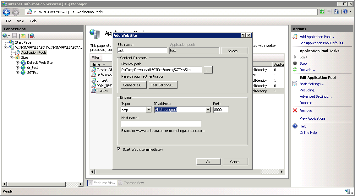Select Application Pools tree node
The width and height of the screenshot is (355, 196).
click(34, 52)
